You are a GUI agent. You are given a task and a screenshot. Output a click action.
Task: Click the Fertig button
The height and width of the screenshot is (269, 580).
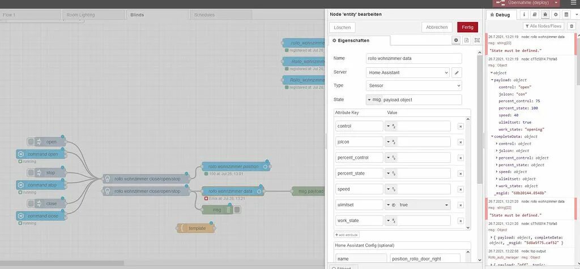[x=467, y=27]
